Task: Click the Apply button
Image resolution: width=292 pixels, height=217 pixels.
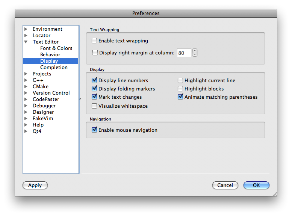Action: coord(35,185)
